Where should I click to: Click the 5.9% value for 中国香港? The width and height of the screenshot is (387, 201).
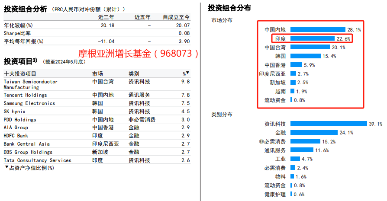tap(309, 65)
